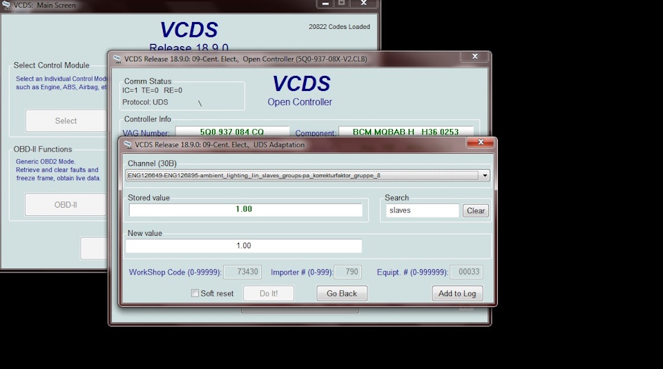Click the Component field BCM MQBAB H
The width and height of the screenshot is (663, 369).
(406, 132)
